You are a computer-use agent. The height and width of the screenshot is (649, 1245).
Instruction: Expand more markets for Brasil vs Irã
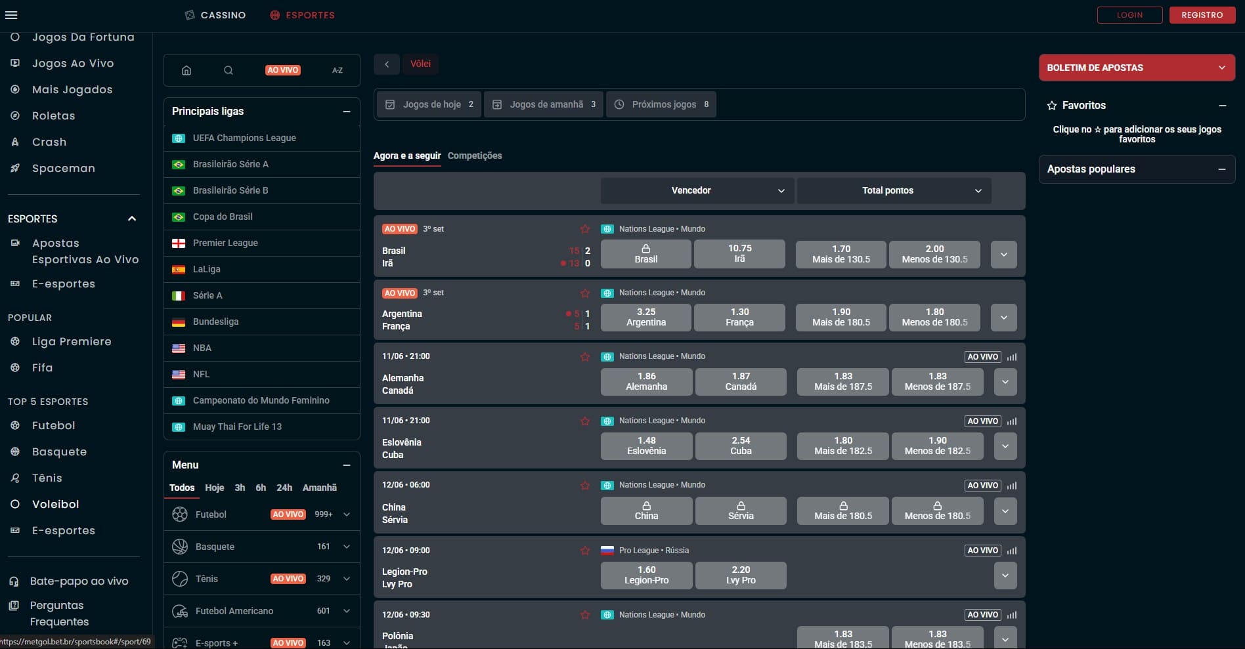pos(1003,255)
